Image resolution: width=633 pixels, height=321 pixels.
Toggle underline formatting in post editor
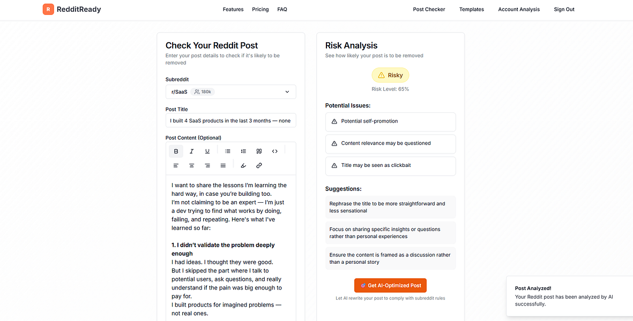tap(207, 151)
